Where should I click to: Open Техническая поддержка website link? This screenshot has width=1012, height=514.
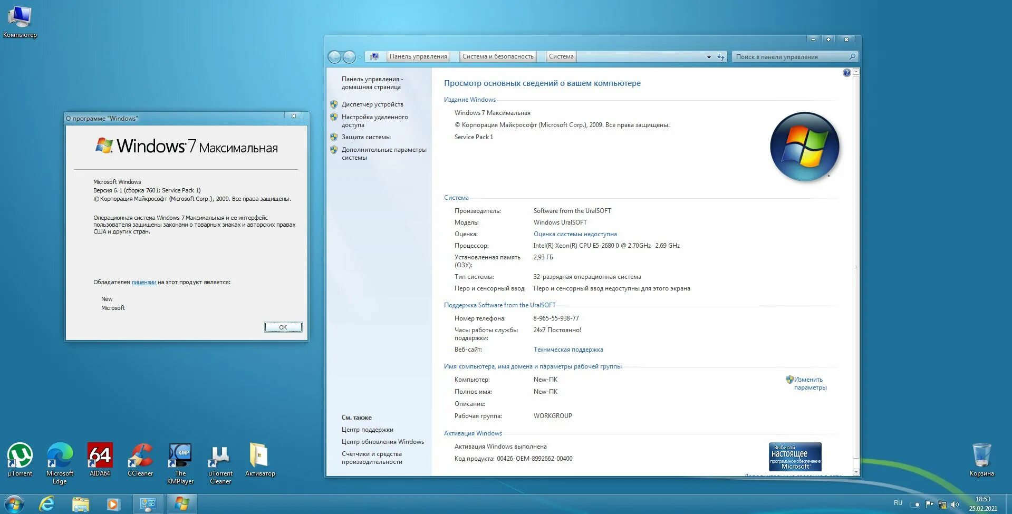click(568, 350)
